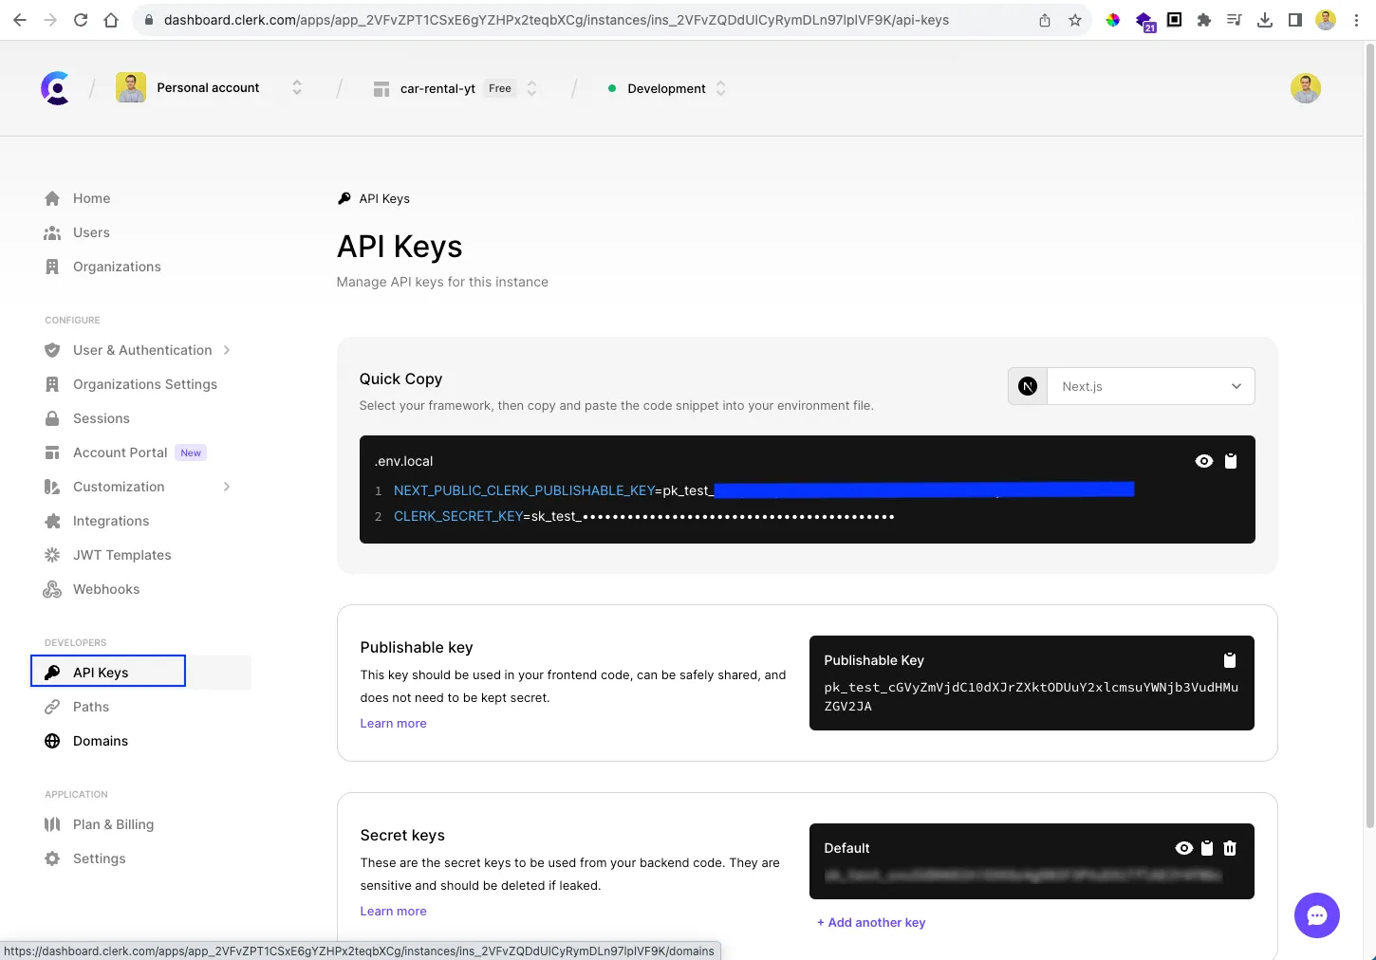
Task: Open the browser downloads icon
Action: click(1265, 20)
